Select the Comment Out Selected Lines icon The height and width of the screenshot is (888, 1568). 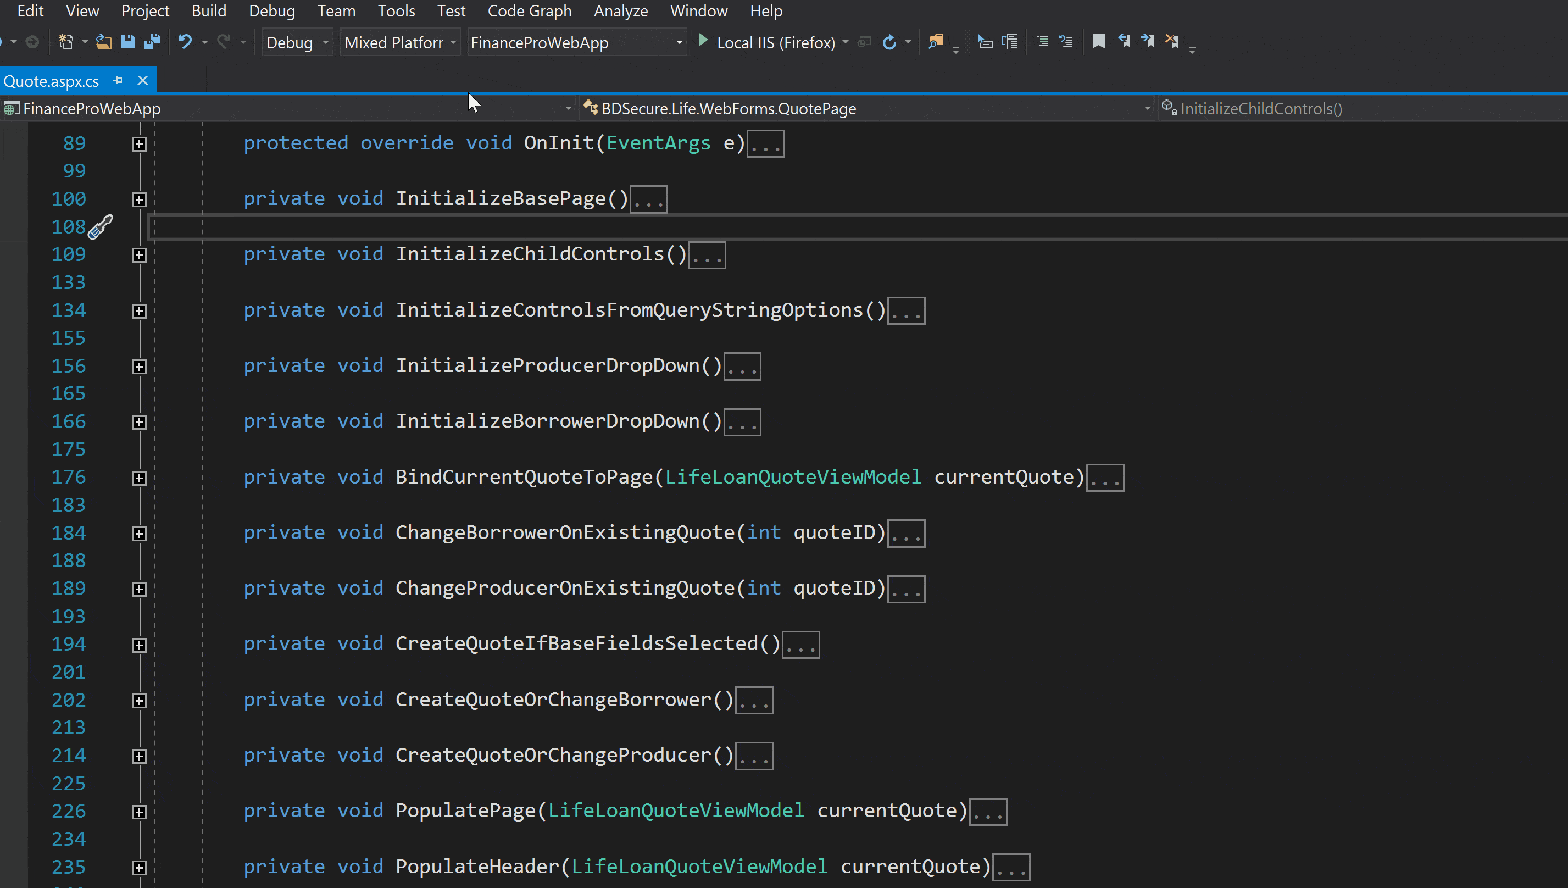click(x=1041, y=41)
